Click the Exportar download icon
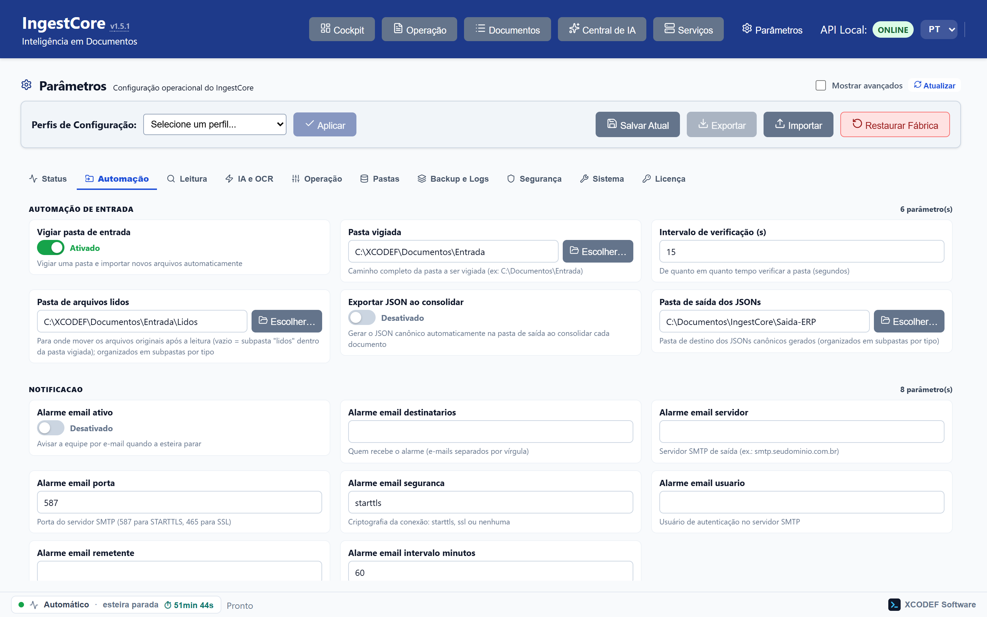 click(703, 123)
